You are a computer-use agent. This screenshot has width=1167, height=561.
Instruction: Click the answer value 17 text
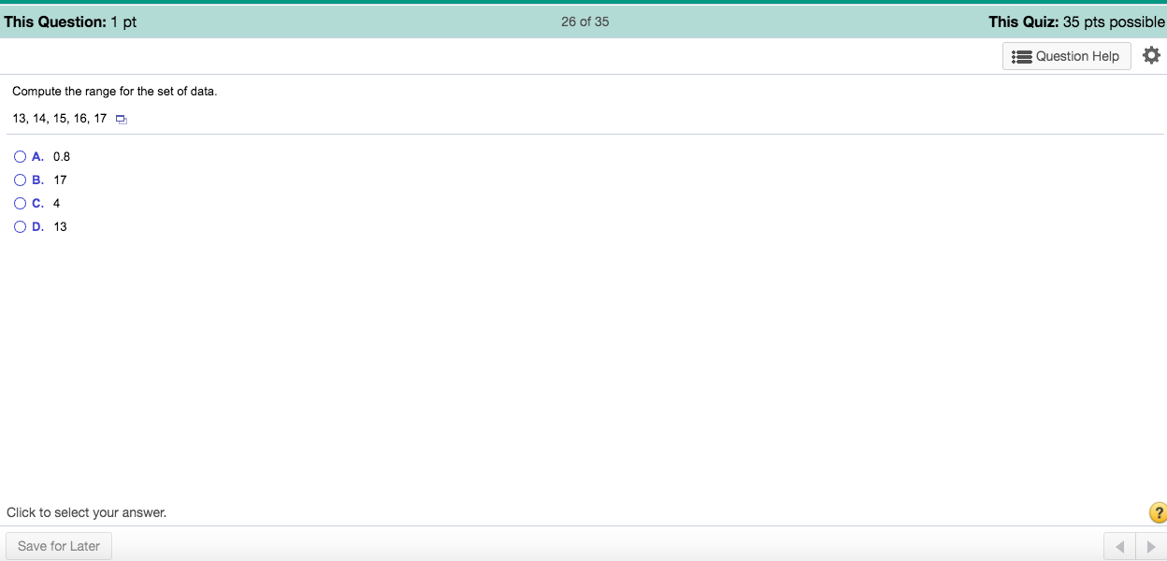[x=60, y=180]
